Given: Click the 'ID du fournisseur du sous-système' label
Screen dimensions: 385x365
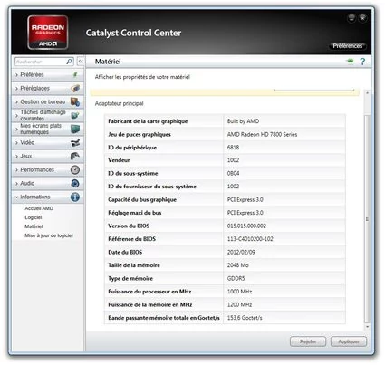Looking at the screenshot, I should click(152, 187).
